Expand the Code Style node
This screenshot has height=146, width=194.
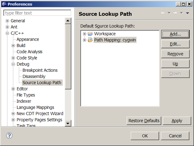tap(13, 58)
